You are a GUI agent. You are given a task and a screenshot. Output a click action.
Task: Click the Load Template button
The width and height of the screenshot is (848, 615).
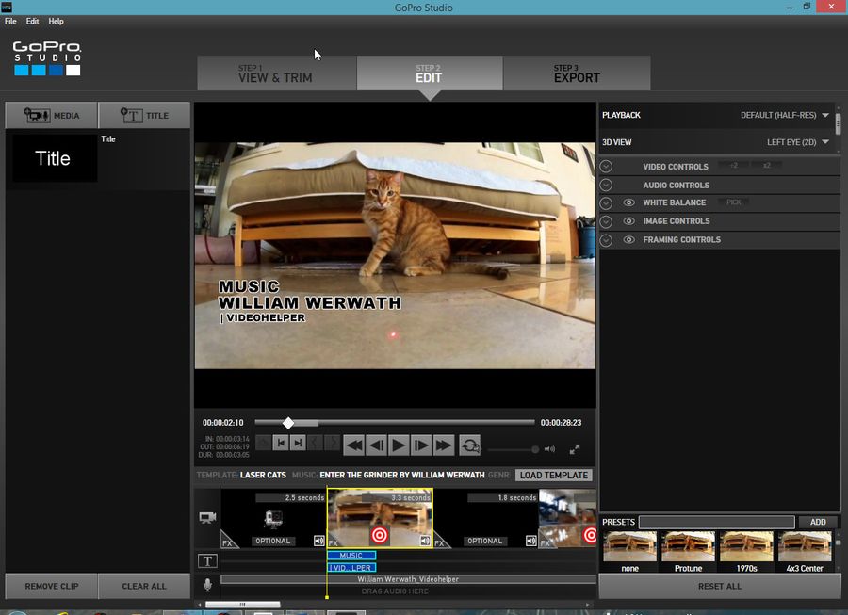554,475
